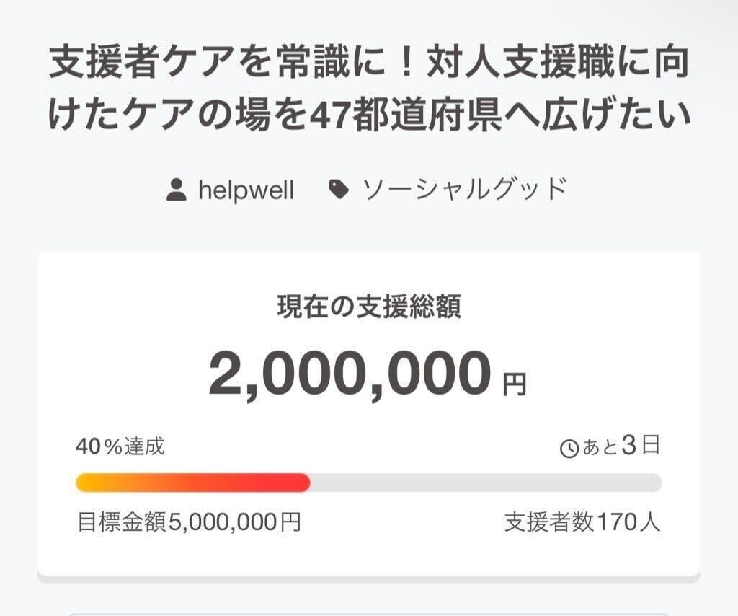The image size is (738, 616).
Task: Click the unfilled grey part of progress bar
Action: [x=484, y=483]
